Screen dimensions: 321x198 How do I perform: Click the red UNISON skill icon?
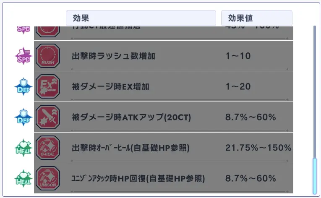coord(48,178)
